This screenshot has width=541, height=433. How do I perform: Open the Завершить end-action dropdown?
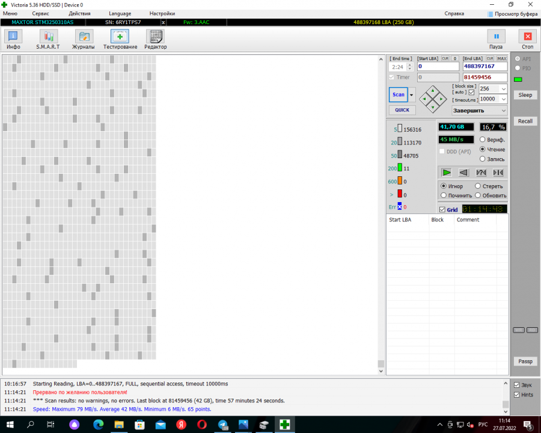coord(479,111)
